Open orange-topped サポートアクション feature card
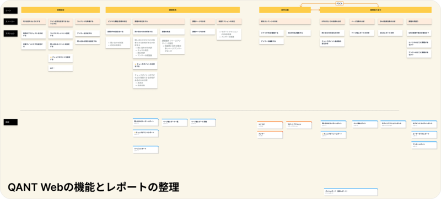This screenshot has height=199, width=441. [299, 125]
